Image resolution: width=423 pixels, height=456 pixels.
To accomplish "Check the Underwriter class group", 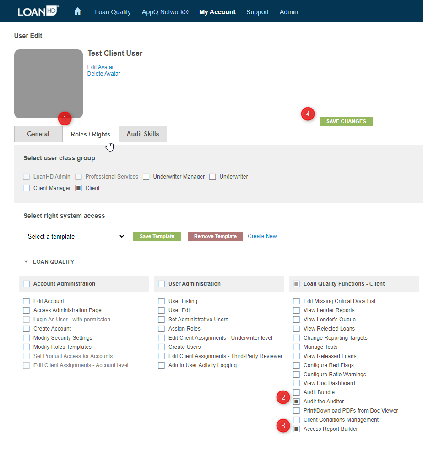I will (x=212, y=177).
